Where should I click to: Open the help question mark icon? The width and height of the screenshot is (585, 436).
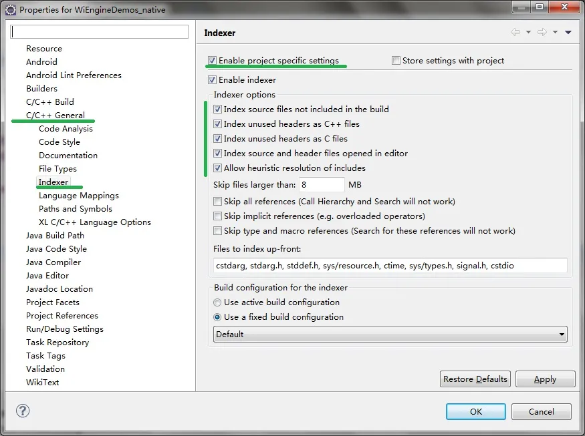tap(23, 411)
